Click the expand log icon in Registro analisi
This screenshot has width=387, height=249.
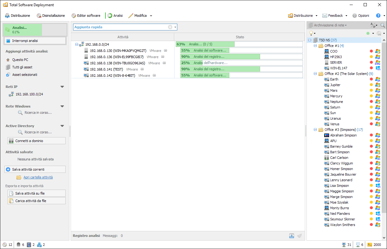click(291, 236)
